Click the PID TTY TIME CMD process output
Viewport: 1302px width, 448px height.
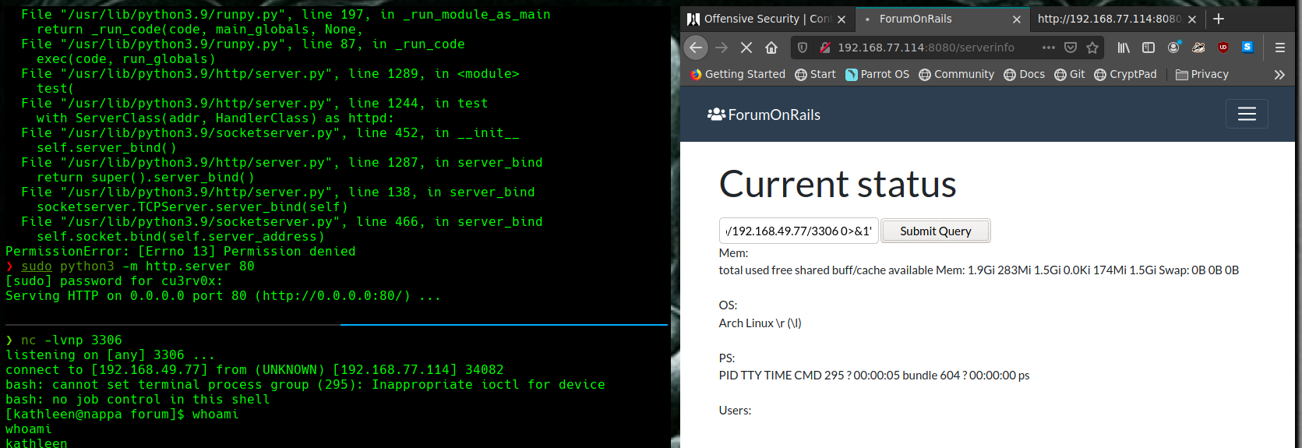click(874, 376)
